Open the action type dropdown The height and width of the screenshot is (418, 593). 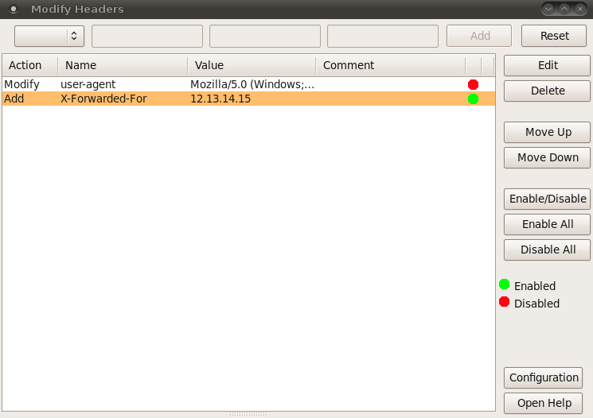49,36
